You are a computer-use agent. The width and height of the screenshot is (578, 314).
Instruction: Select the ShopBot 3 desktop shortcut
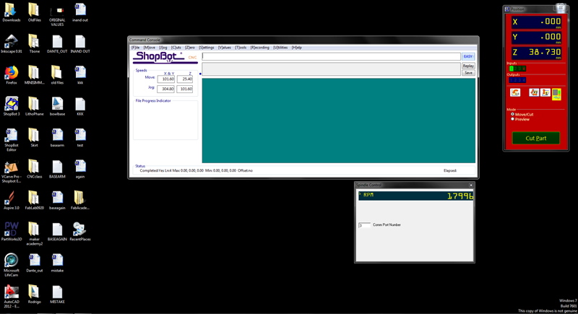tap(12, 106)
